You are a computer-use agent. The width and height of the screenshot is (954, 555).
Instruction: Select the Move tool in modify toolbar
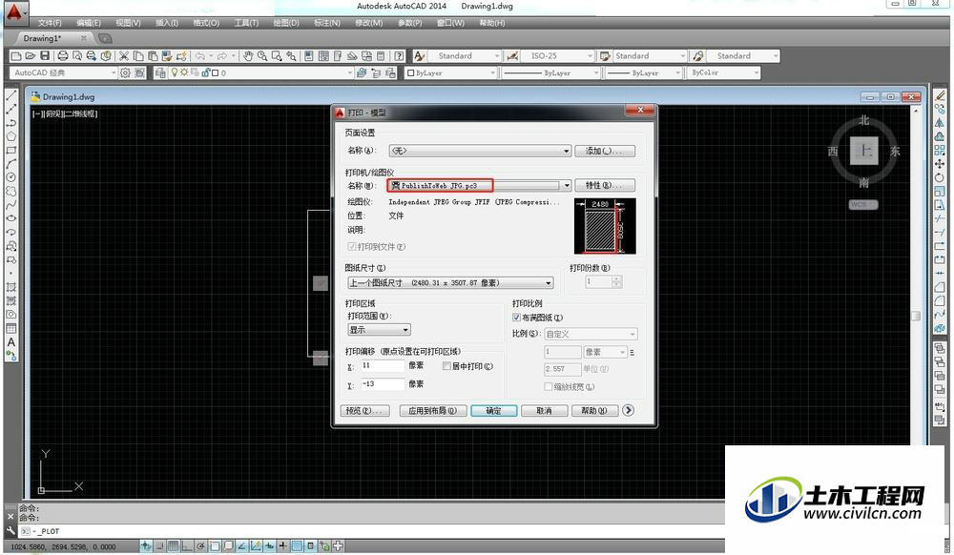point(940,164)
